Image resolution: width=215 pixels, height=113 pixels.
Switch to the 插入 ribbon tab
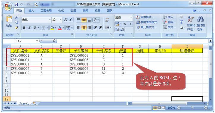(x=31, y=11)
